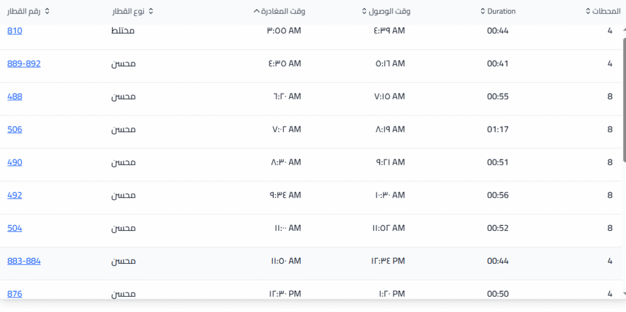Click train number 488 link
626x312 pixels.
(15, 96)
